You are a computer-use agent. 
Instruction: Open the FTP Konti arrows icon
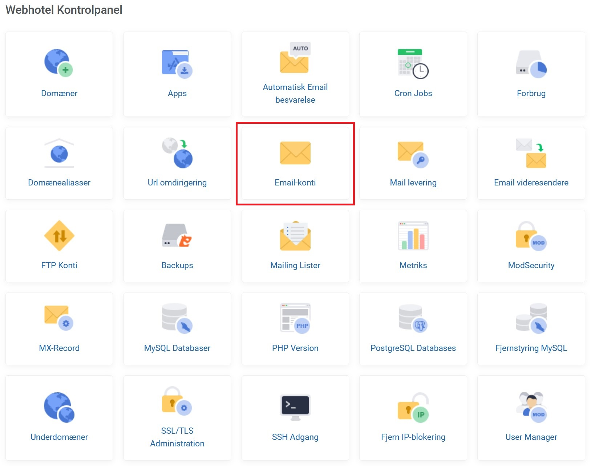pyautogui.click(x=59, y=236)
